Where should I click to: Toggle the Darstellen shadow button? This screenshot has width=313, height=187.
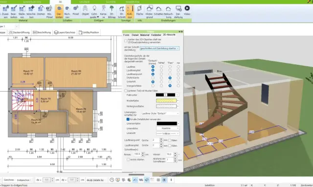click(x=59, y=12)
